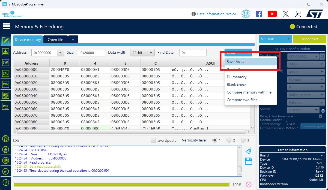Open the SWV viewer icon

5,84
